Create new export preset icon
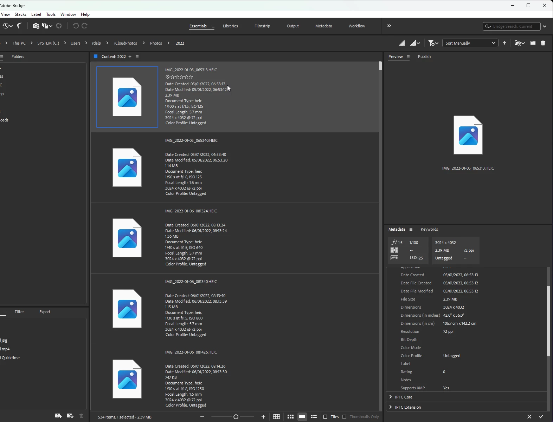 click(58, 416)
